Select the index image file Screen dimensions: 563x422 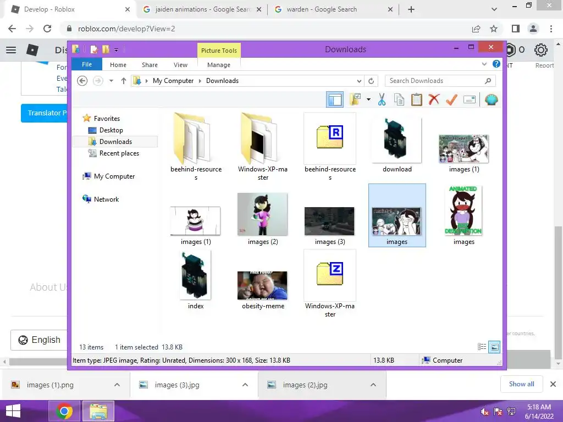pos(196,280)
